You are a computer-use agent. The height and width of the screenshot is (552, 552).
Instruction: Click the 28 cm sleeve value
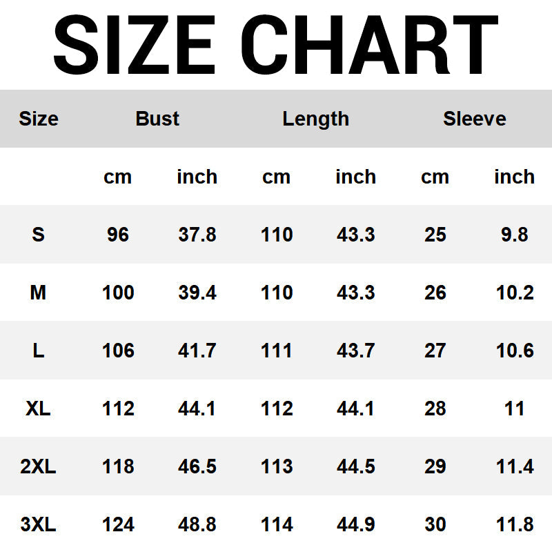(x=435, y=408)
